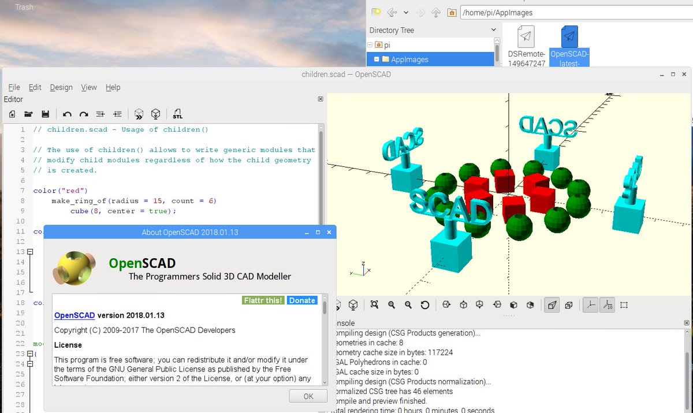Open the Directory Tree side pane dropdown
The height and width of the screenshot is (413, 693).
494,30
